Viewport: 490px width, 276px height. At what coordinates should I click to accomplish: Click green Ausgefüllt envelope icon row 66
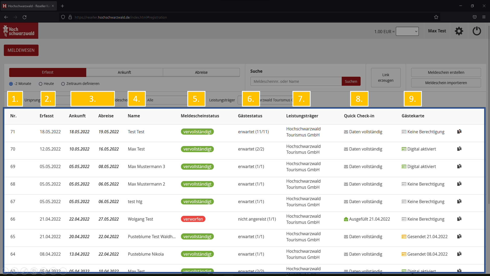(346, 219)
